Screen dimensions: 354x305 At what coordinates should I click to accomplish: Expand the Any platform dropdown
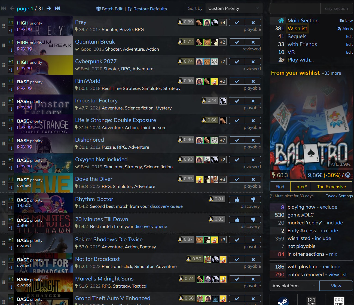pyautogui.click(x=294, y=286)
